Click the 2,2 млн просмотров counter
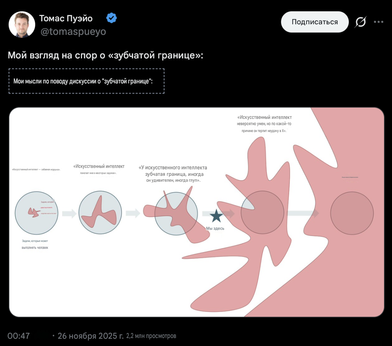The height and width of the screenshot is (346, 392). pyautogui.click(x=151, y=336)
